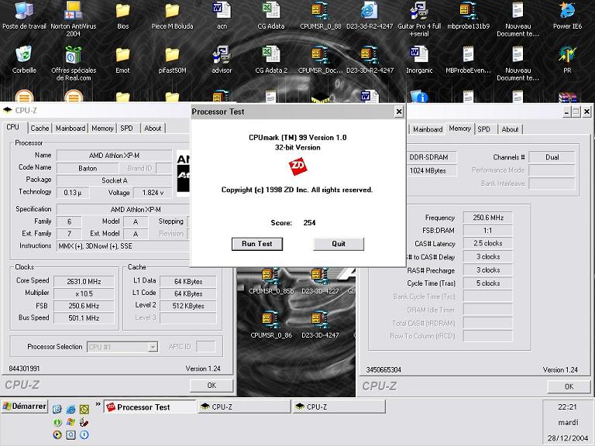Click Quit in Processor Test
The height and width of the screenshot is (446, 595).
pos(339,244)
